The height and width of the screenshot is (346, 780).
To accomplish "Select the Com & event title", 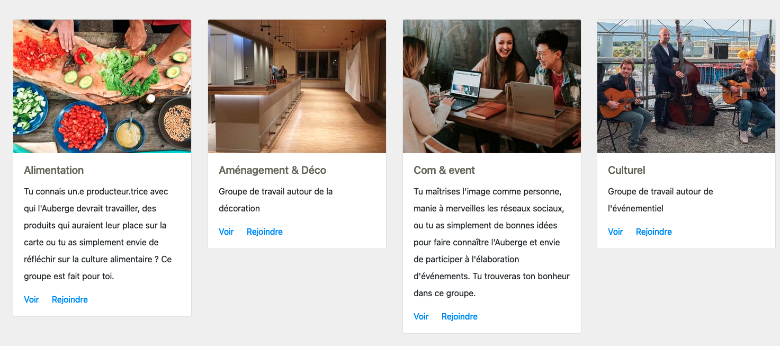I will (444, 170).
